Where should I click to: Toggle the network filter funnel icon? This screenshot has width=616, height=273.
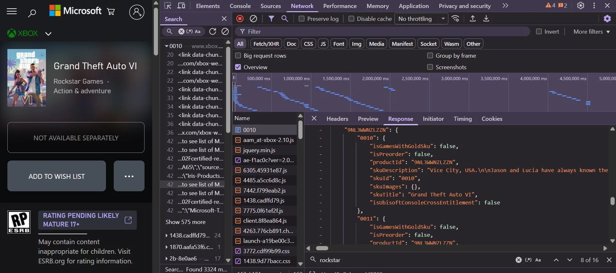tap(271, 19)
